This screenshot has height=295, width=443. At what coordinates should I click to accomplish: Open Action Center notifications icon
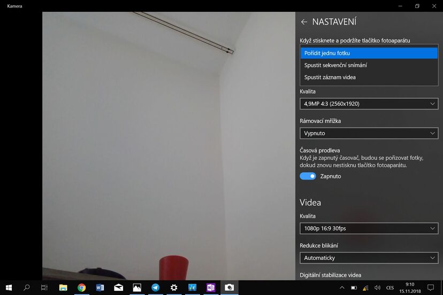pyautogui.click(x=431, y=288)
